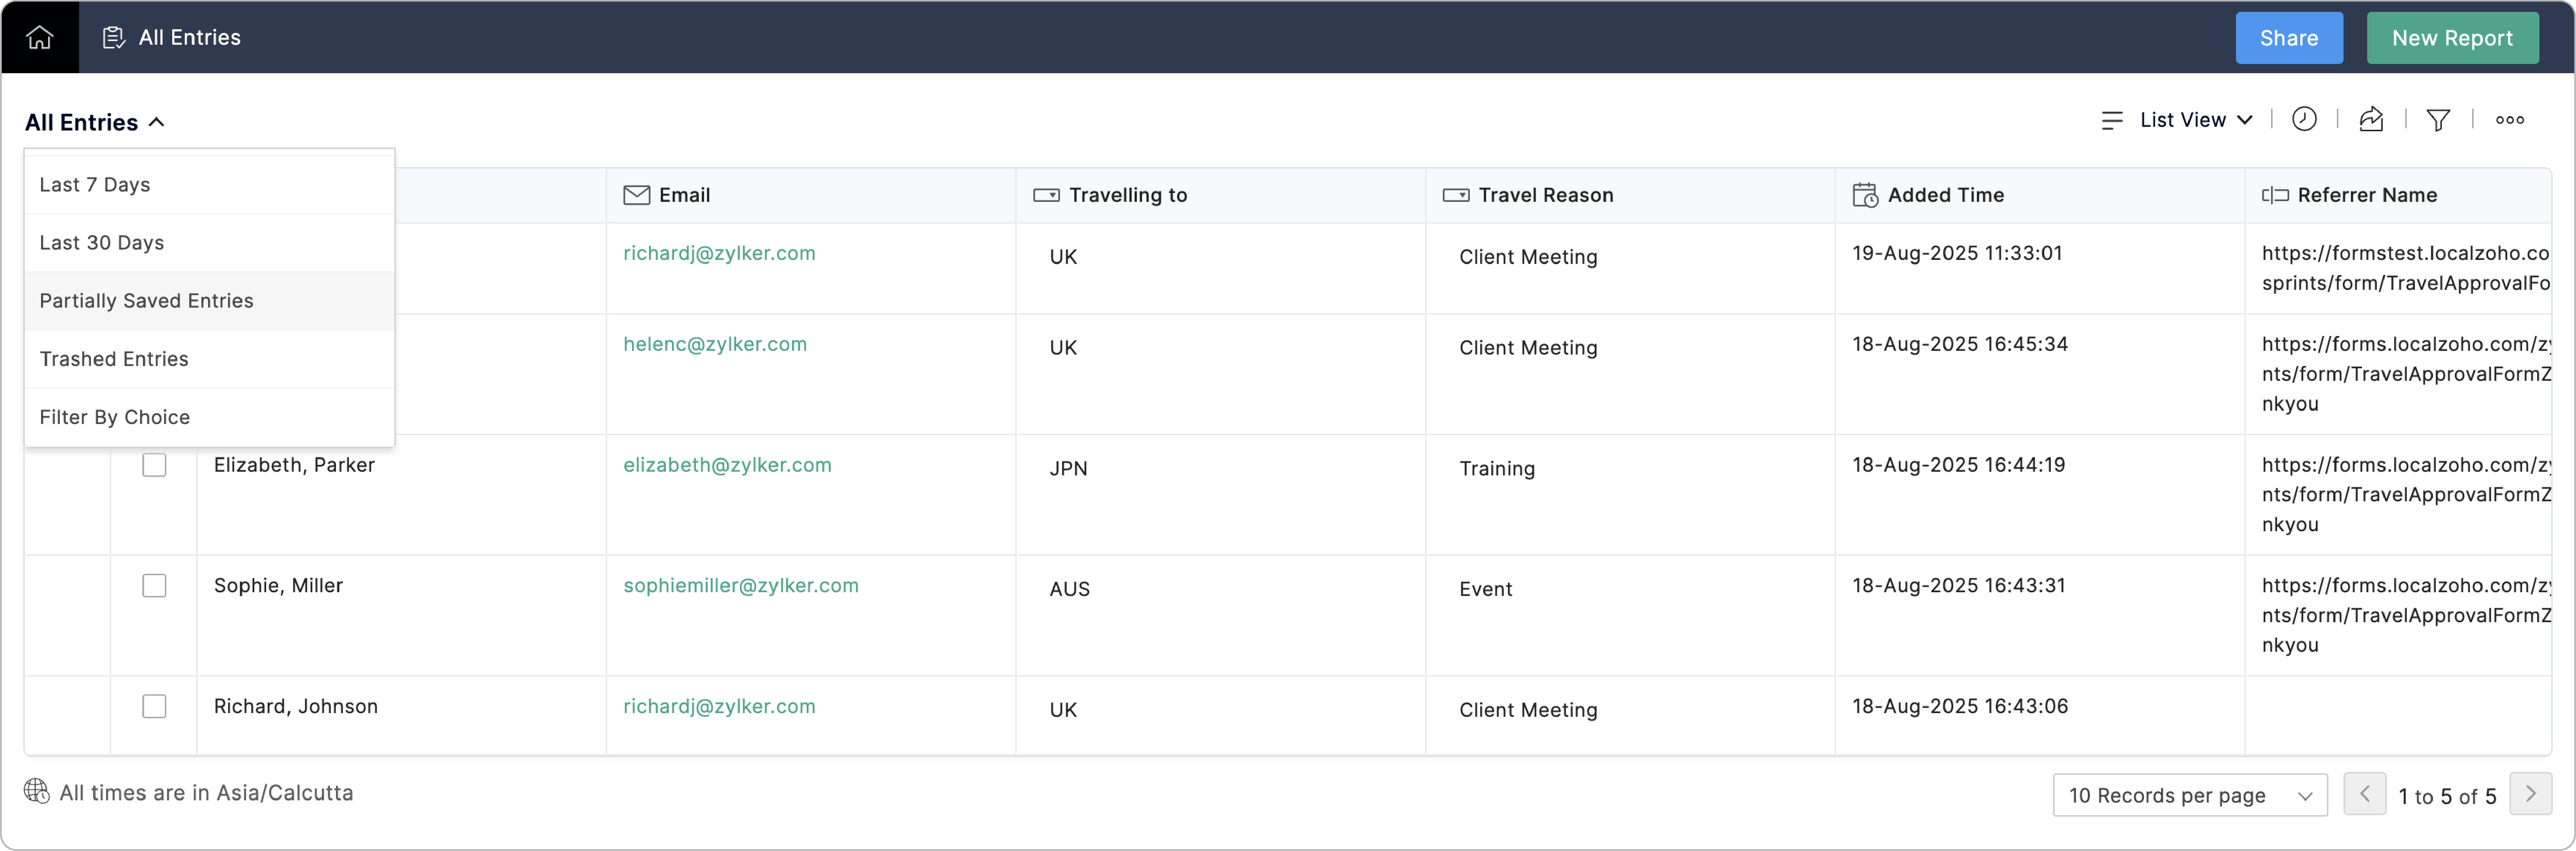The width and height of the screenshot is (2576, 851).
Task: Open the filter funnel icon
Action: (x=2438, y=120)
